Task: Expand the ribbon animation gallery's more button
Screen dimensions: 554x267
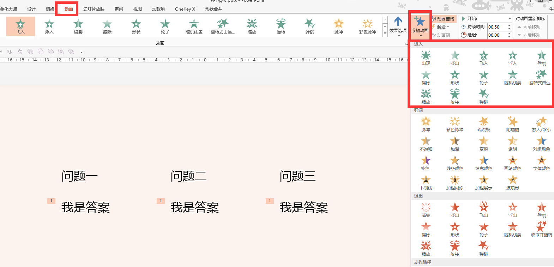Action: [385, 34]
